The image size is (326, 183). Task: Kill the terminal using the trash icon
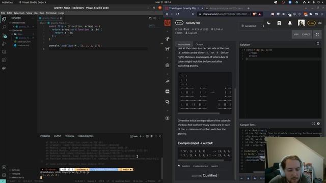coord(152,136)
